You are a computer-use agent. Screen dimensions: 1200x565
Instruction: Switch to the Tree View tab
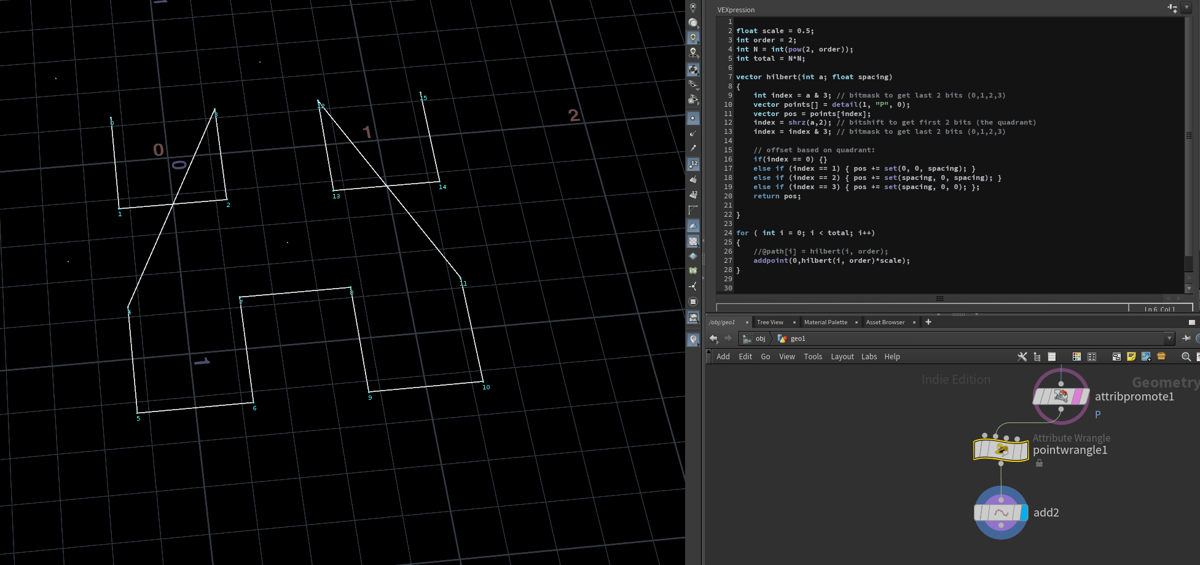[770, 322]
